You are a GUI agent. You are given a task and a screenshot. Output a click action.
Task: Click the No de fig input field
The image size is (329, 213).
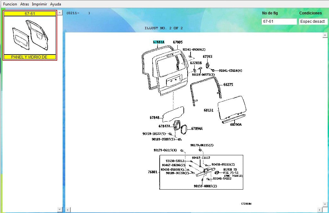pos(279,21)
